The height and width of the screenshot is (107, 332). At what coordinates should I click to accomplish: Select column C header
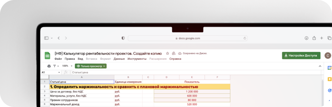pyautogui.click(x=148, y=77)
